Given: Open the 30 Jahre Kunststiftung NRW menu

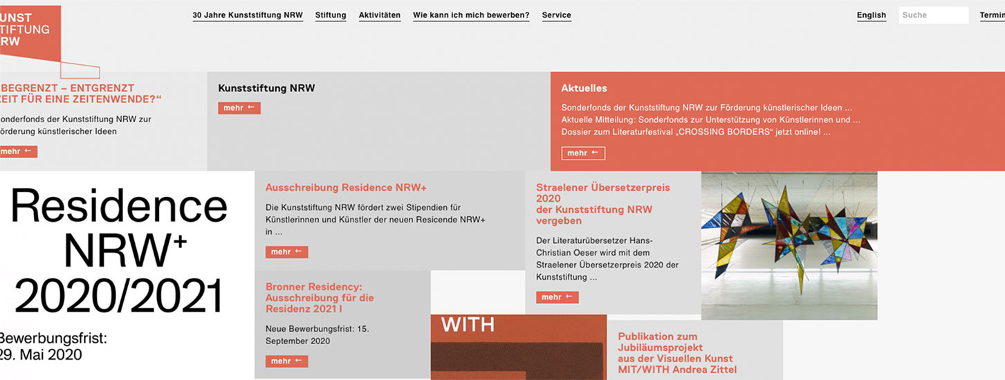Looking at the screenshot, I should coord(248,15).
